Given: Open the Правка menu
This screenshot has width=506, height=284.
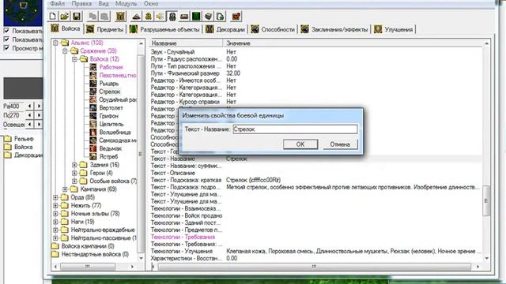Looking at the screenshot, I should tap(81, 3).
